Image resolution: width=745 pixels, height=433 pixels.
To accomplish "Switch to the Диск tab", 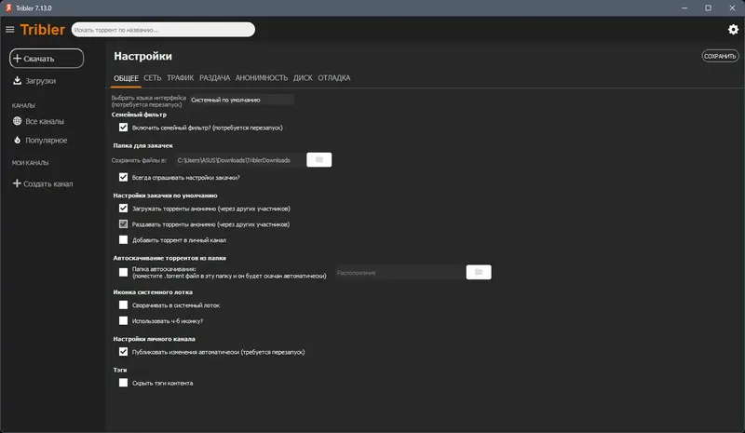I will (303, 78).
